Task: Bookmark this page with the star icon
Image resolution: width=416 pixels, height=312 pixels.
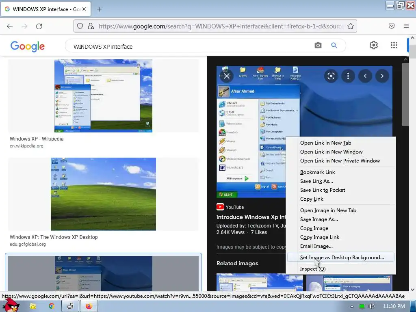Action: (351, 26)
